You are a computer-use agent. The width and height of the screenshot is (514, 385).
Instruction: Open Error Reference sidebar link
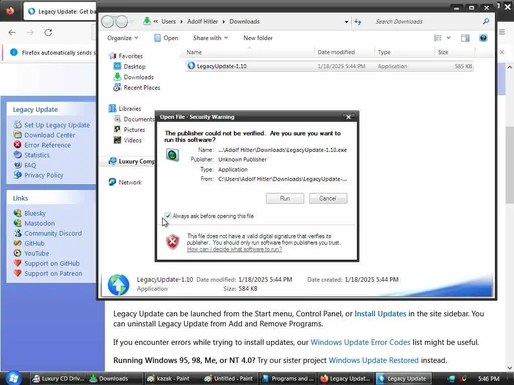pos(48,145)
